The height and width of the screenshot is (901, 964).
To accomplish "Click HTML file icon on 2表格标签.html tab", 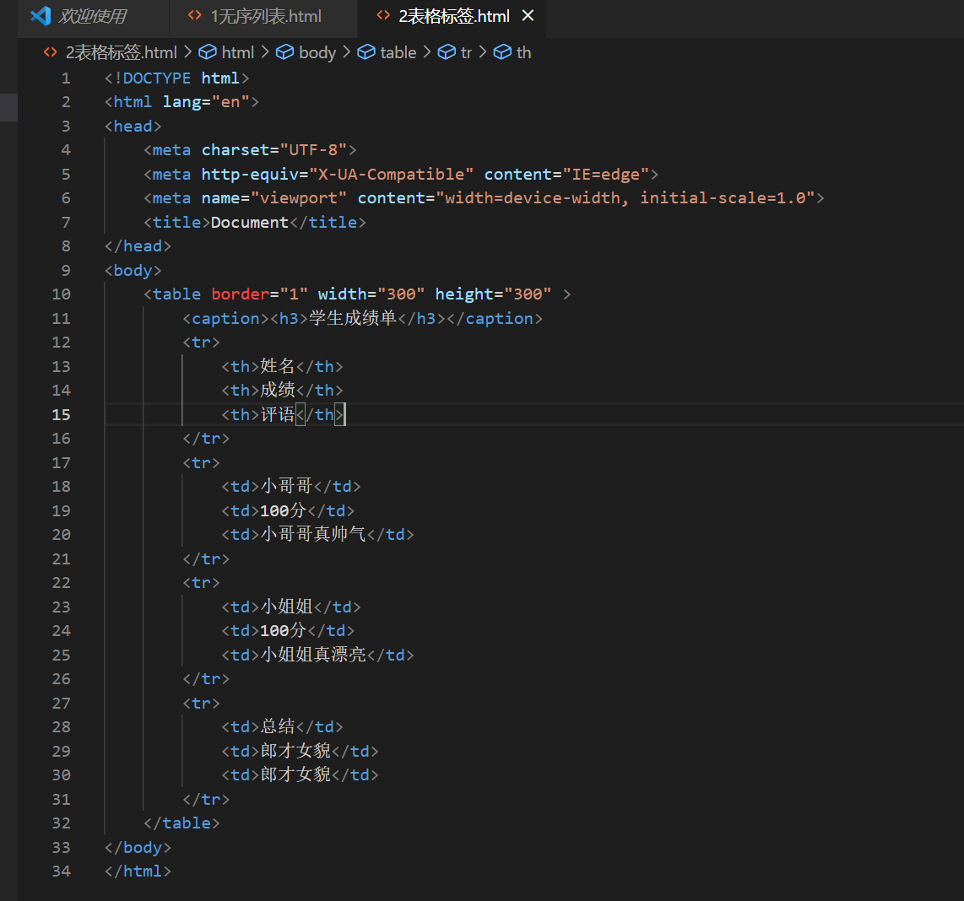I will pos(383,15).
